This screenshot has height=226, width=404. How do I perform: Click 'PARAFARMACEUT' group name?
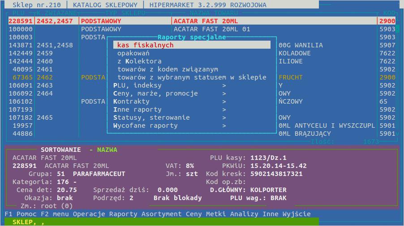[99, 174]
